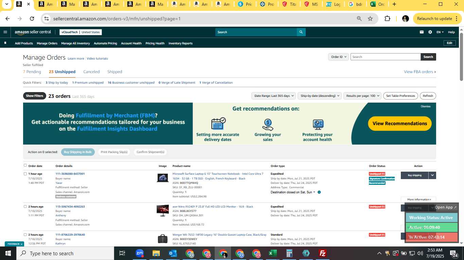
Task: Expand arrow next to first Buy shipping button
Action: [432, 175]
